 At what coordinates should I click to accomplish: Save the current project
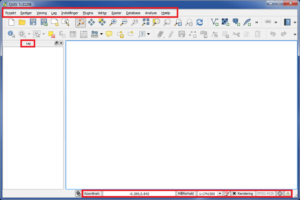pos(33,22)
